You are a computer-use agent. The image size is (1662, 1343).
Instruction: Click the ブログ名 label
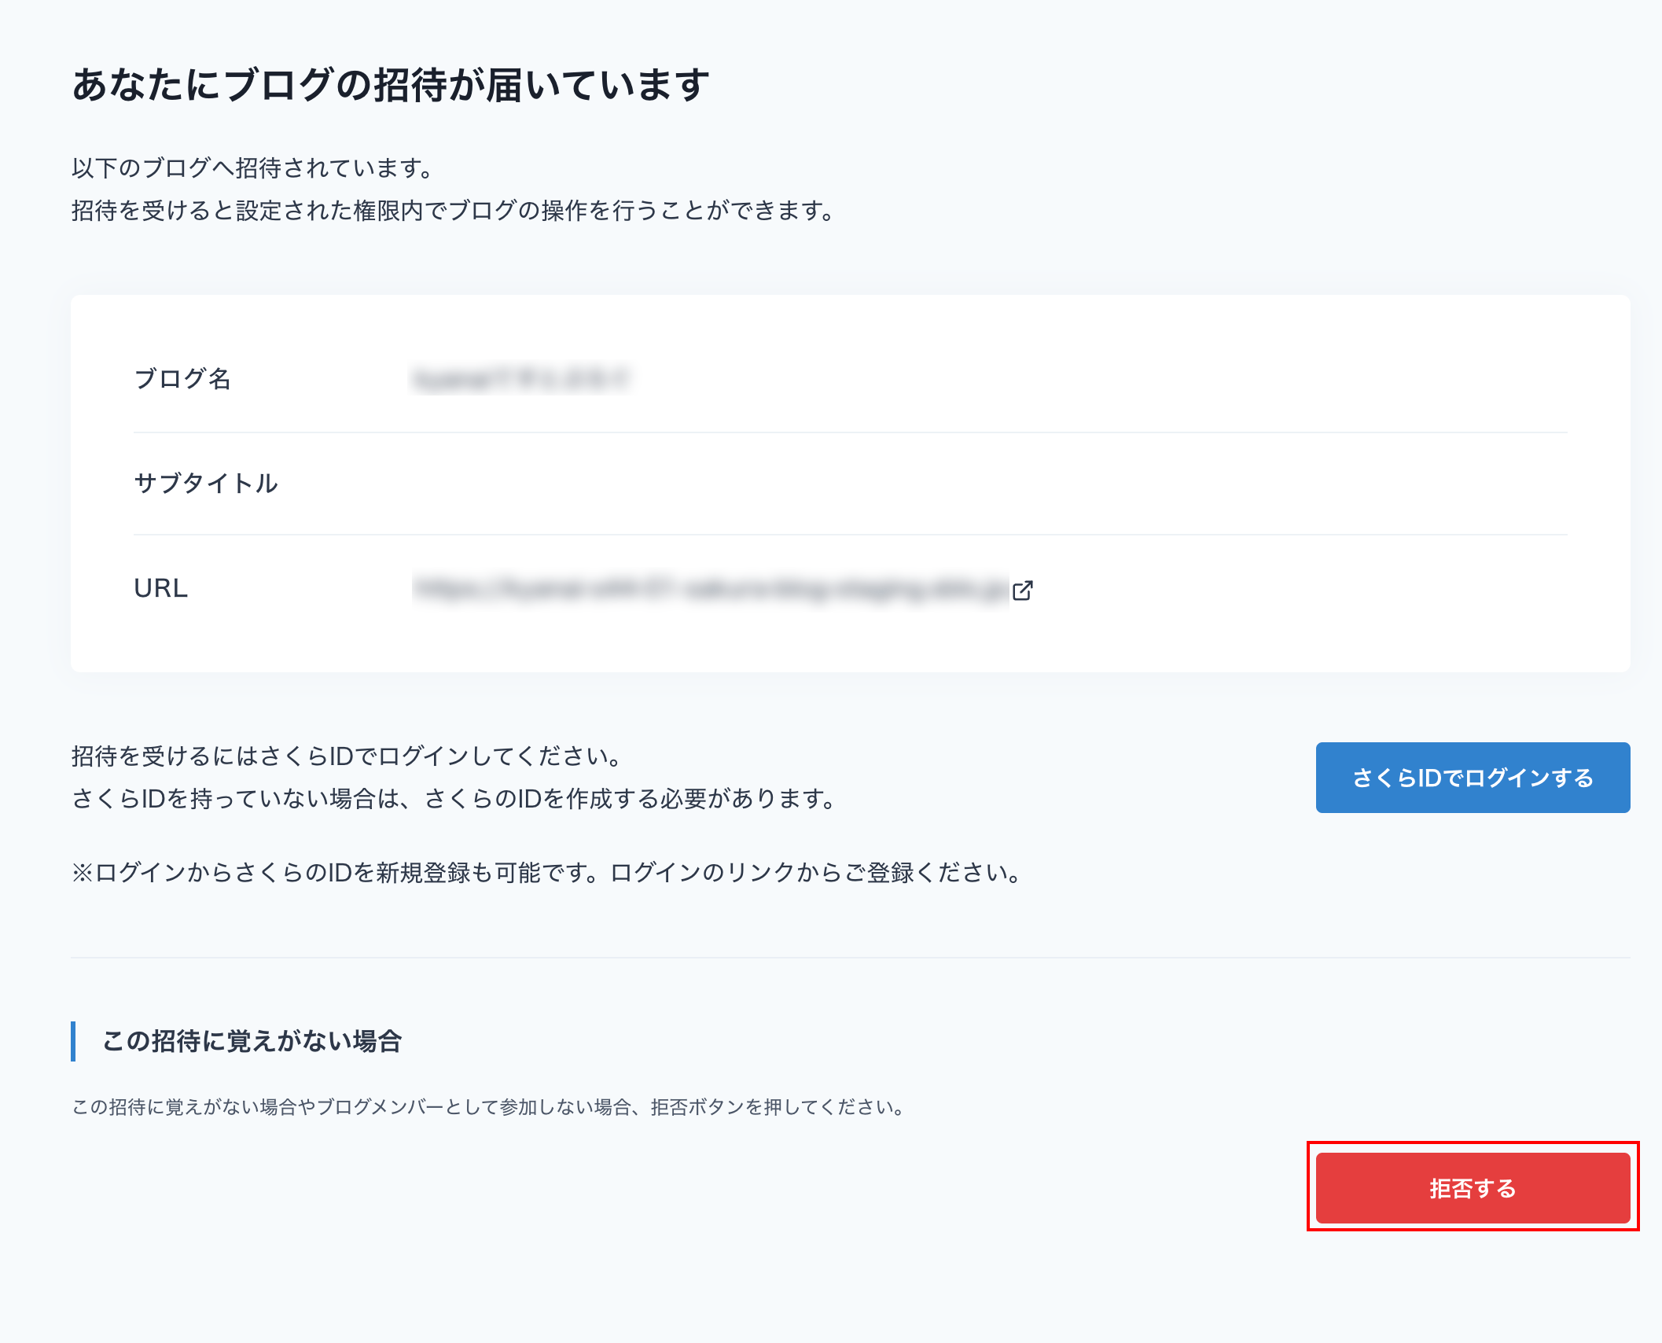pos(182,379)
